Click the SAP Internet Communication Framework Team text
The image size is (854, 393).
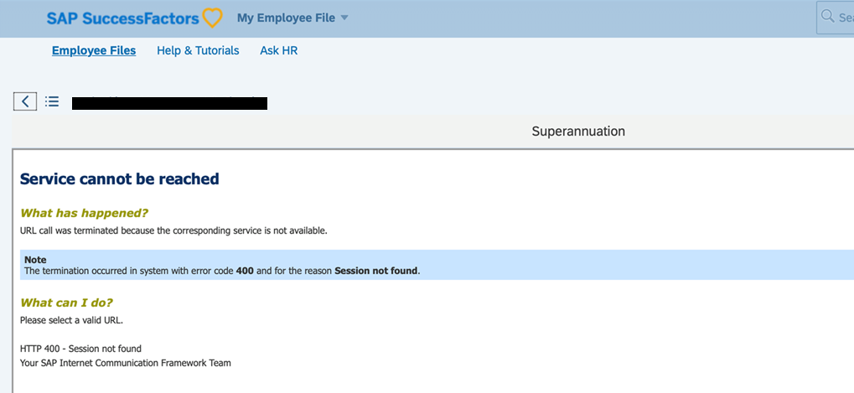coord(125,363)
